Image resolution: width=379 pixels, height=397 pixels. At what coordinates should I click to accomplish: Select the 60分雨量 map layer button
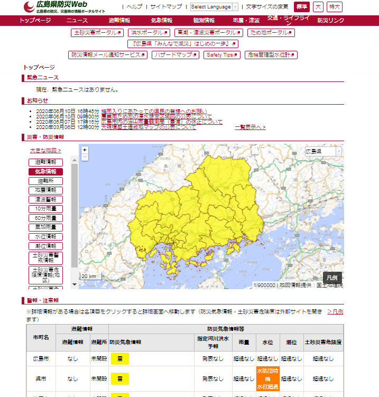[45, 218]
